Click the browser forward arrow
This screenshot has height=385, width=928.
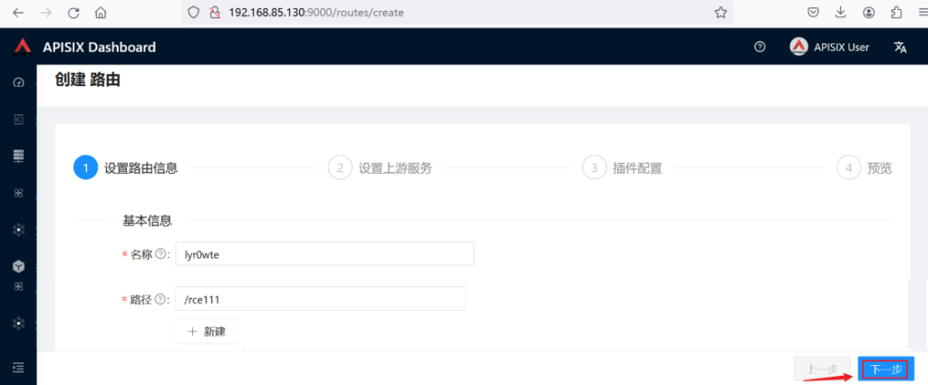45,13
